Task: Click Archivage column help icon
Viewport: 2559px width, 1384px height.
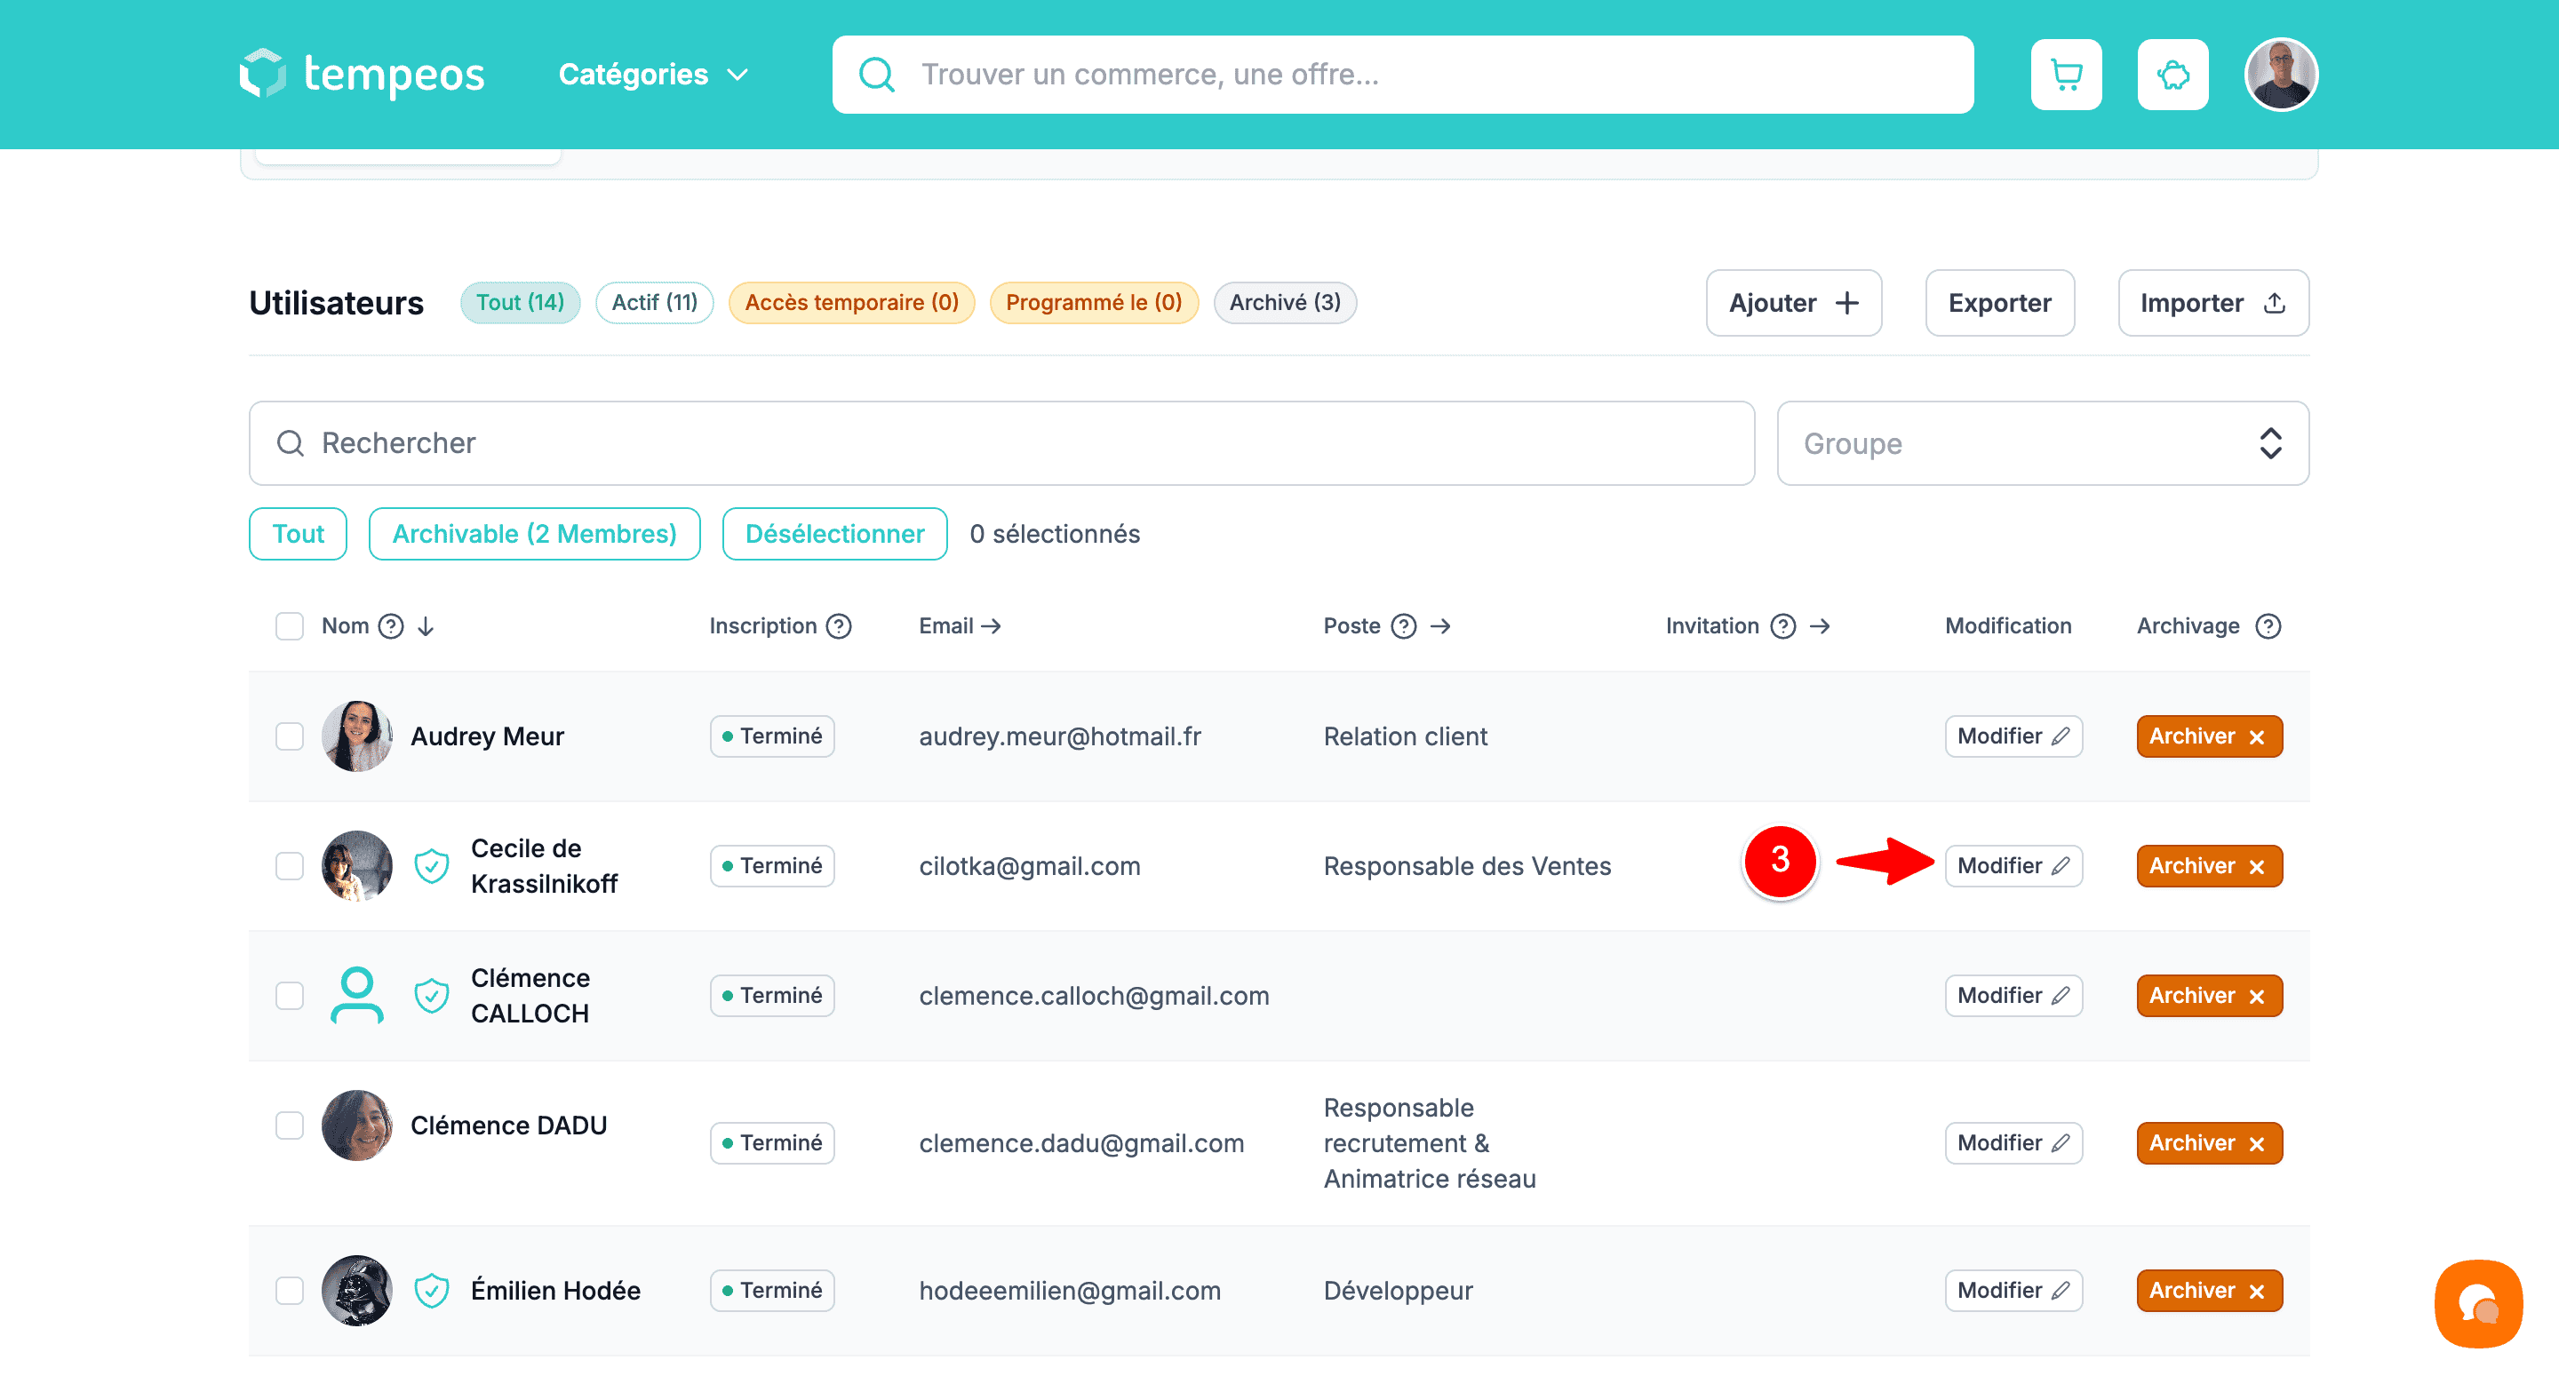Action: [2268, 625]
